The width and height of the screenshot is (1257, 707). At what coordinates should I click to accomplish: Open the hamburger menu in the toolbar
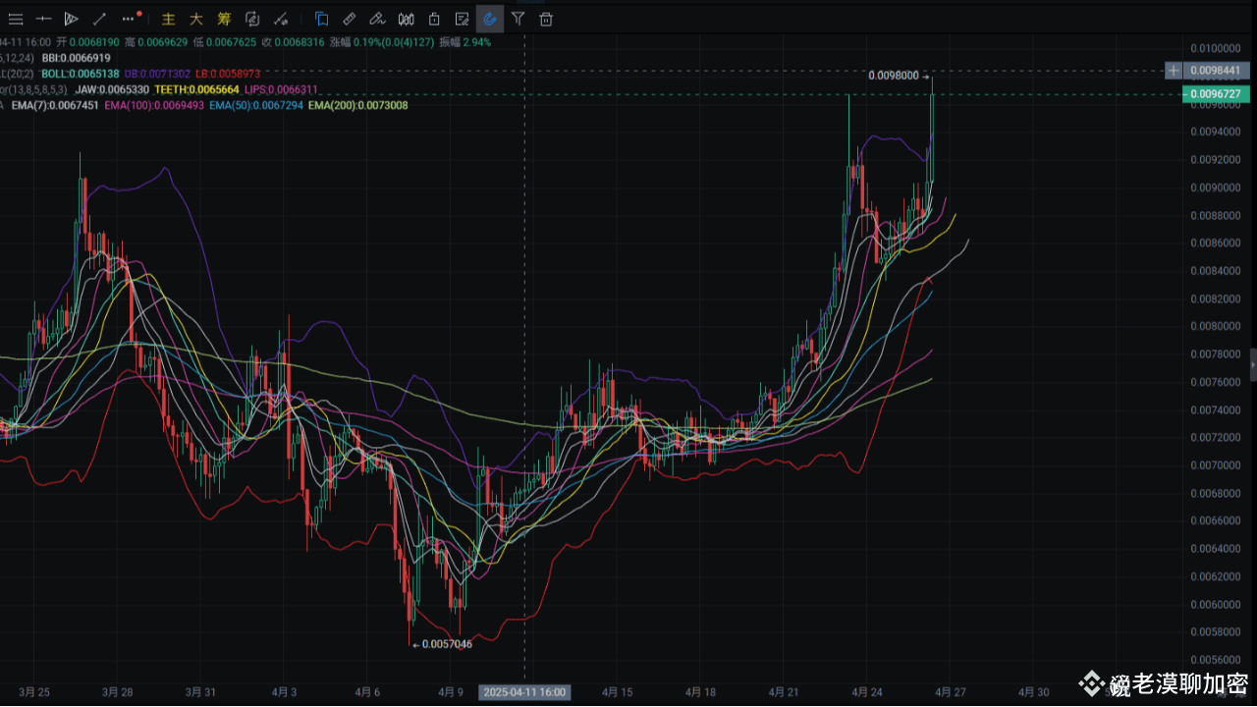click(x=15, y=19)
